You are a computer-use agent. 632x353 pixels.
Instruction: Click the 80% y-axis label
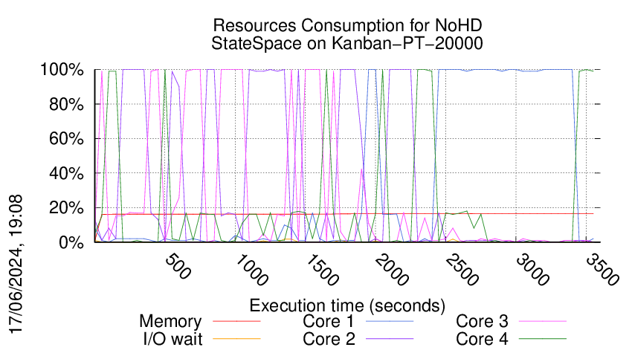(x=66, y=104)
